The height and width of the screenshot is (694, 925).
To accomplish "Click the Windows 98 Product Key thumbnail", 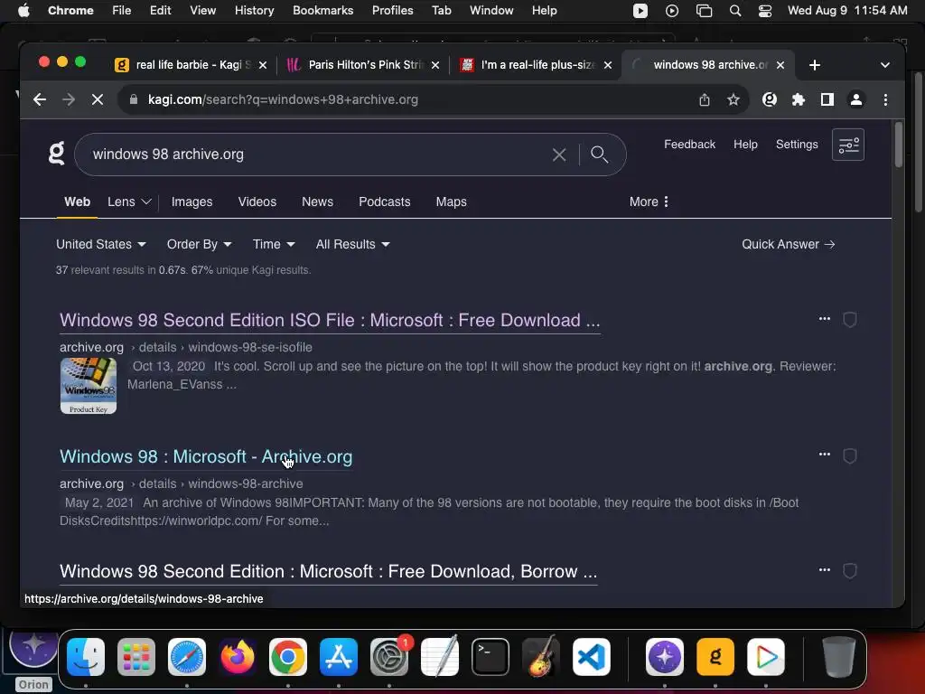I will 89,386.
